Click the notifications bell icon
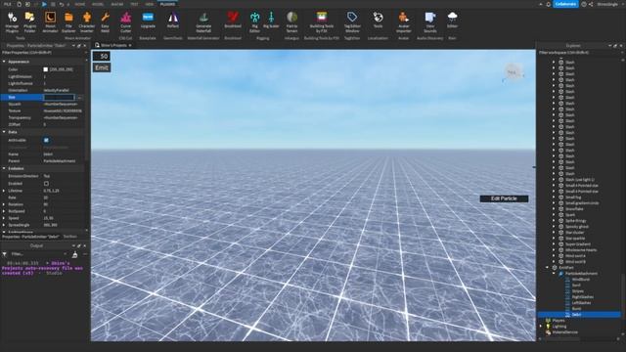 point(548,4)
